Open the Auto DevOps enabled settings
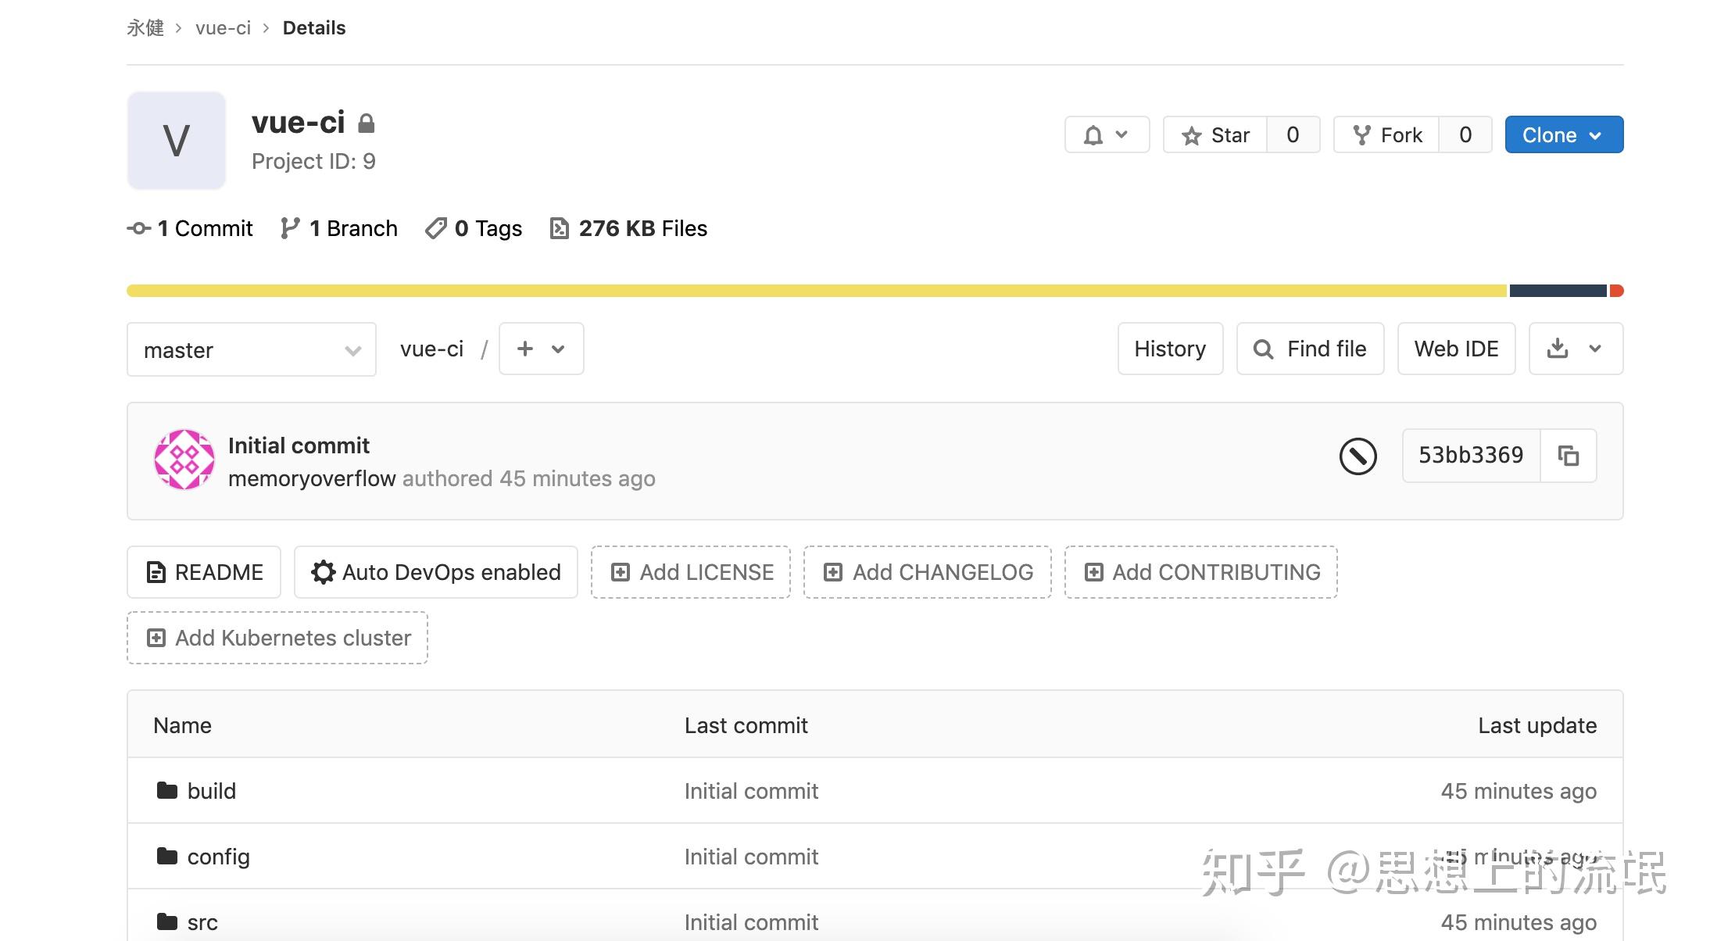The image size is (1710, 941). [x=435, y=571]
